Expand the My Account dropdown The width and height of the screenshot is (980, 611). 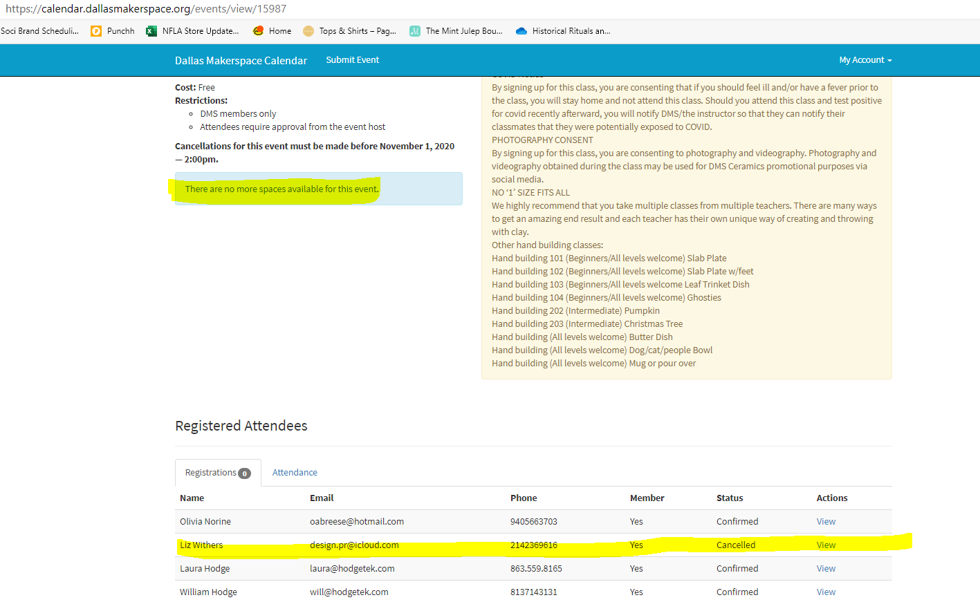coord(865,60)
